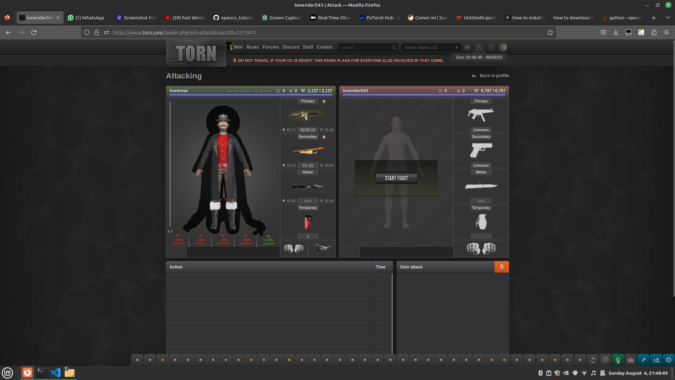
Task: Click lonerider543's fists icon
Action: click(x=481, y=248)
